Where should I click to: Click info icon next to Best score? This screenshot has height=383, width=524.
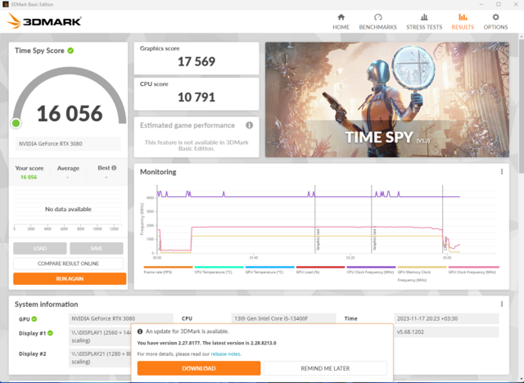[x=114, y=168]
